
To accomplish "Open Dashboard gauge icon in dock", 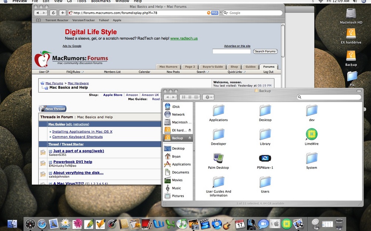I will tap(30, 224).
